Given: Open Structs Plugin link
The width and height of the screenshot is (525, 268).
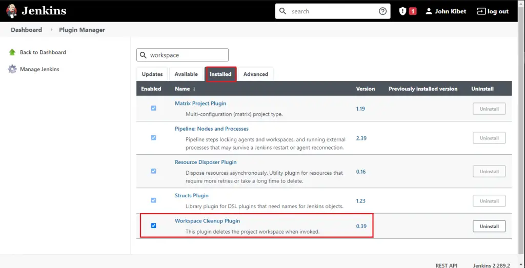Looking at the screenshot, I should (x=192, y=195).
